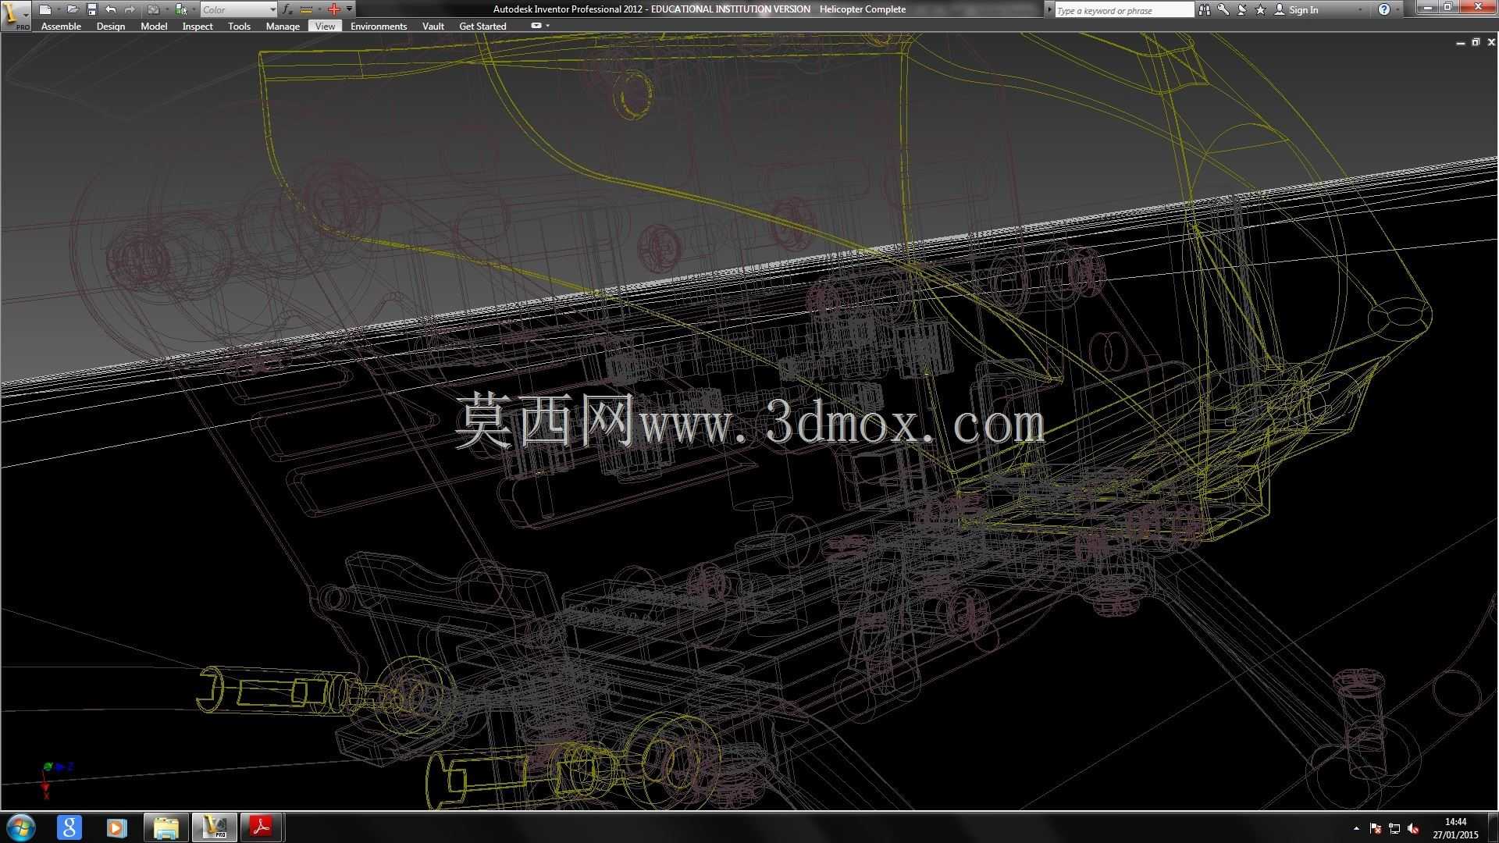Image resolution: width=1499 pixels, height=843 pixels.
Task: Open network status tray icon
Action: tap(1394, 828)
